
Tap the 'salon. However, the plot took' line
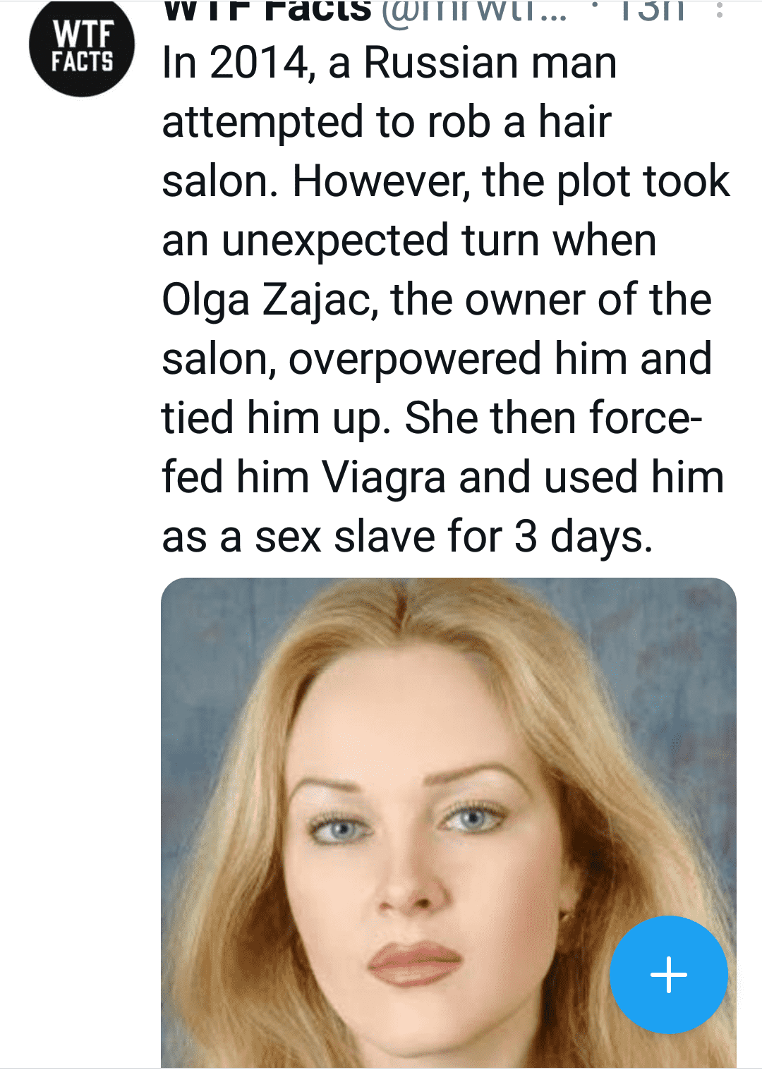coord(446,181)
